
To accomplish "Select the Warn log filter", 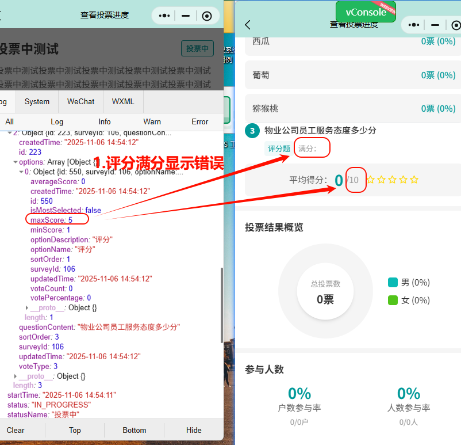I will (x=152, y=121).
